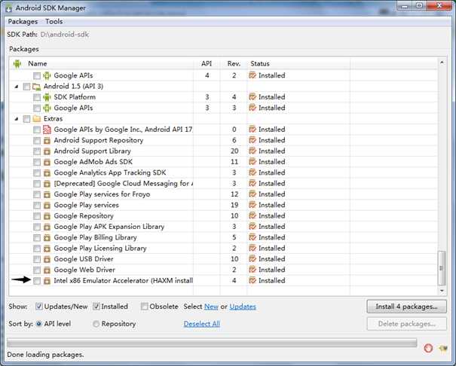Open the Packages menu
The height and width of the screenshot is (366, 456).
(23, 22)
